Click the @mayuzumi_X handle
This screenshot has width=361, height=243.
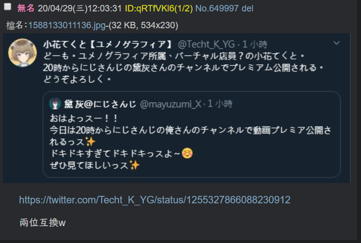pyautogui.click(x=171, y=104)
